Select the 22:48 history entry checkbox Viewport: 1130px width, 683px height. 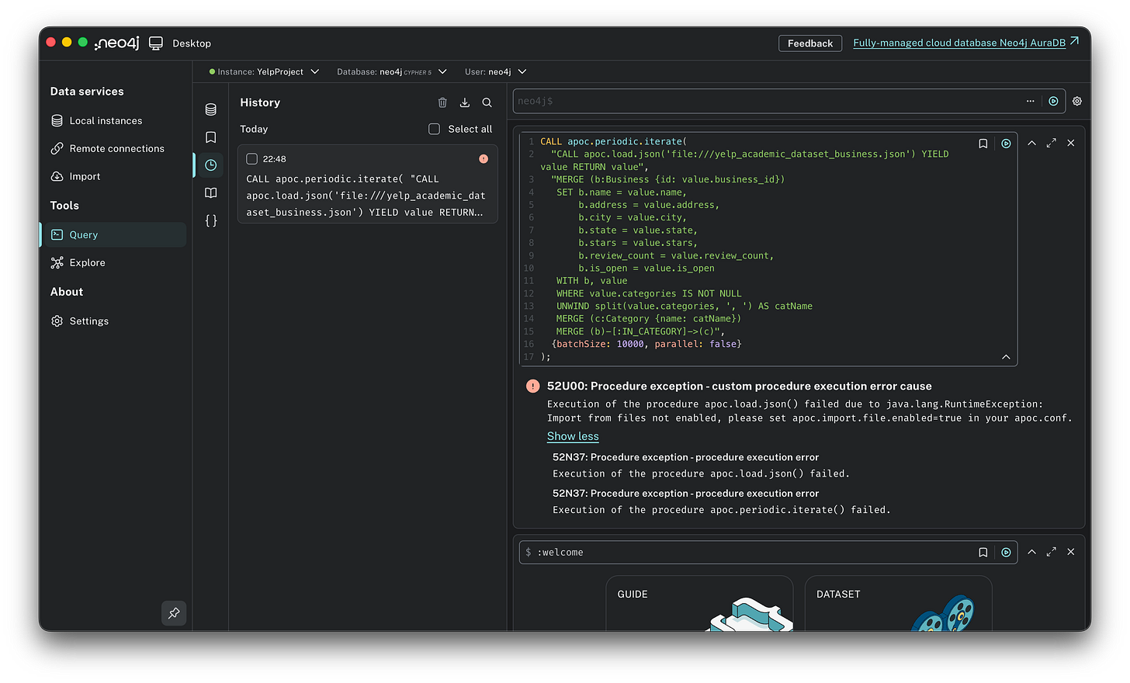tap(251, 158)
